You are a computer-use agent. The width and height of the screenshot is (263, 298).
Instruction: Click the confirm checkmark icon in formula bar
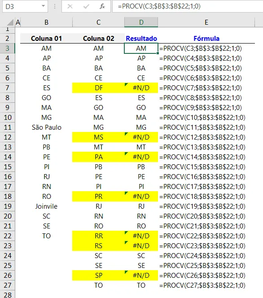click(86, 6)
